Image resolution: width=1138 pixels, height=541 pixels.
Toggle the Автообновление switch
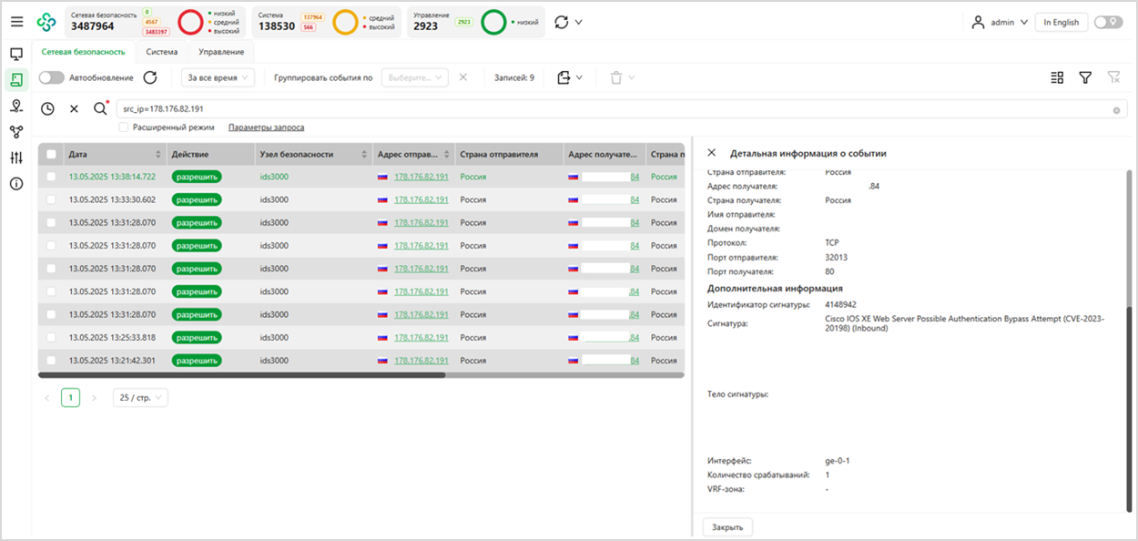[51, 78]
